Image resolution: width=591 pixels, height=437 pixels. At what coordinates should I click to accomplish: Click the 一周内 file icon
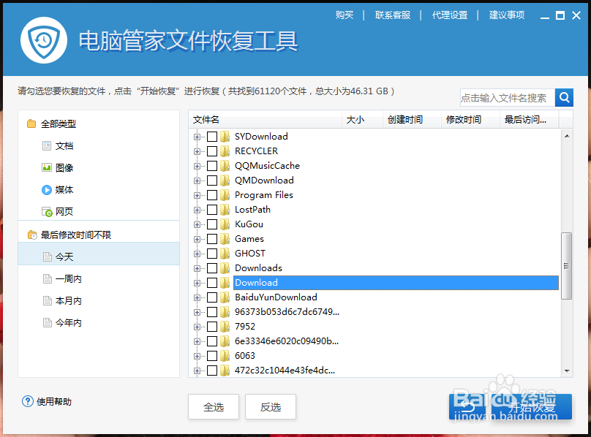pyautogui.click(x=47, y=278)
